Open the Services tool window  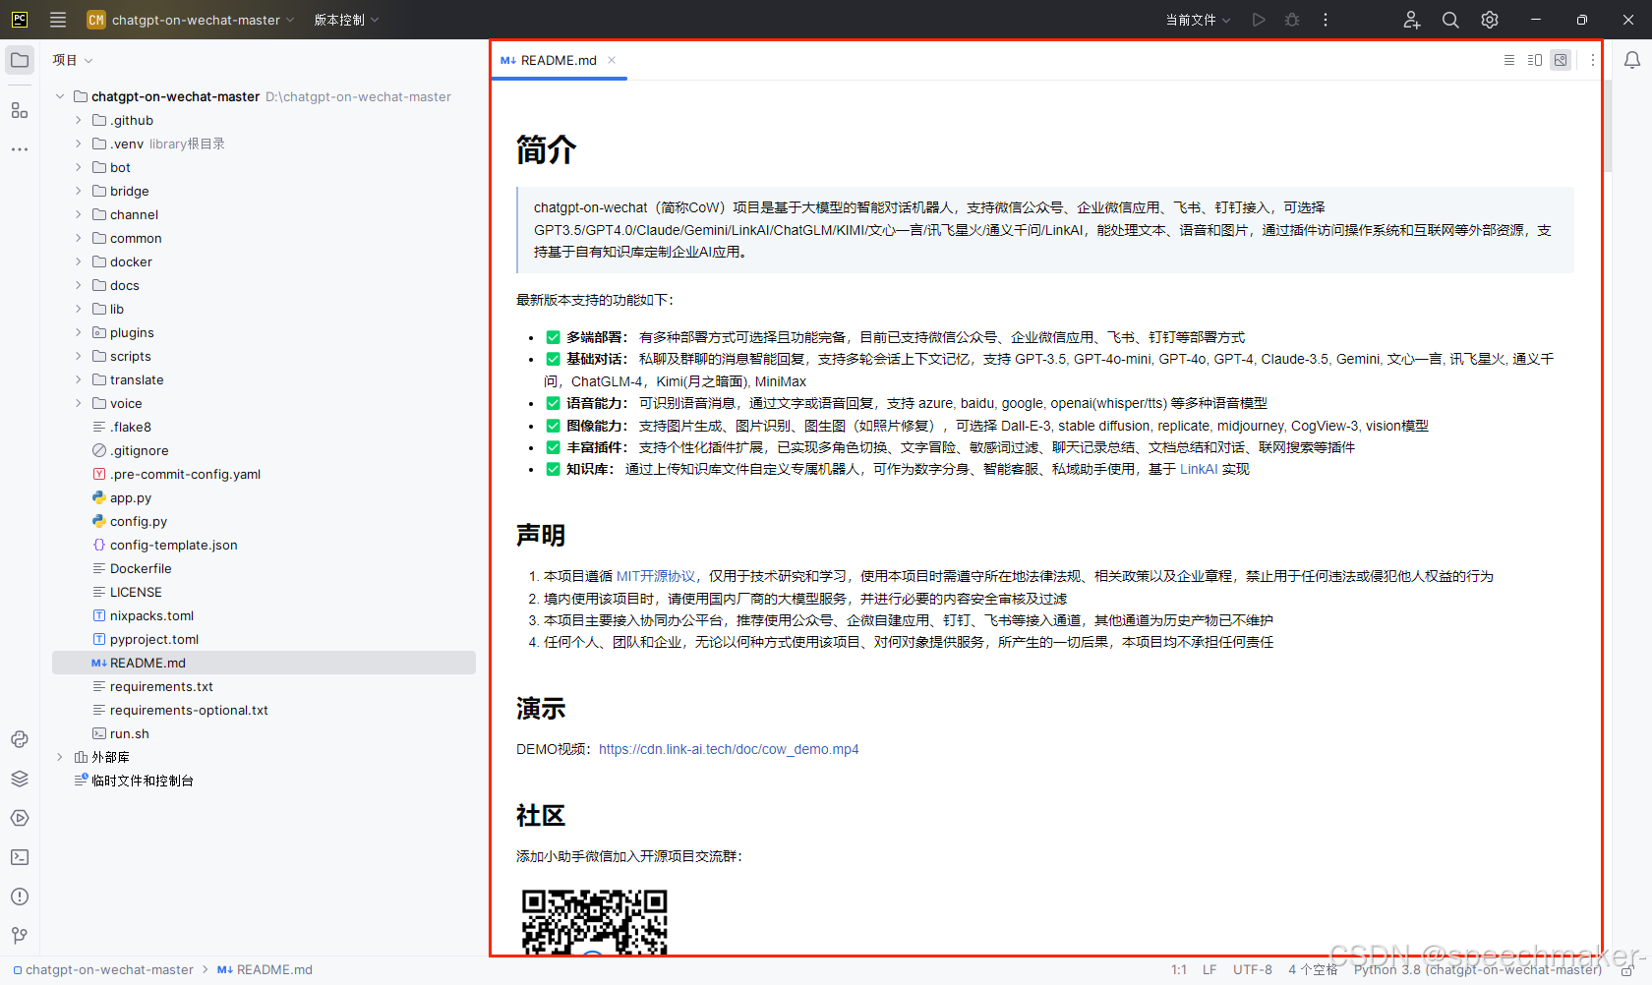(x=20, y=818)
